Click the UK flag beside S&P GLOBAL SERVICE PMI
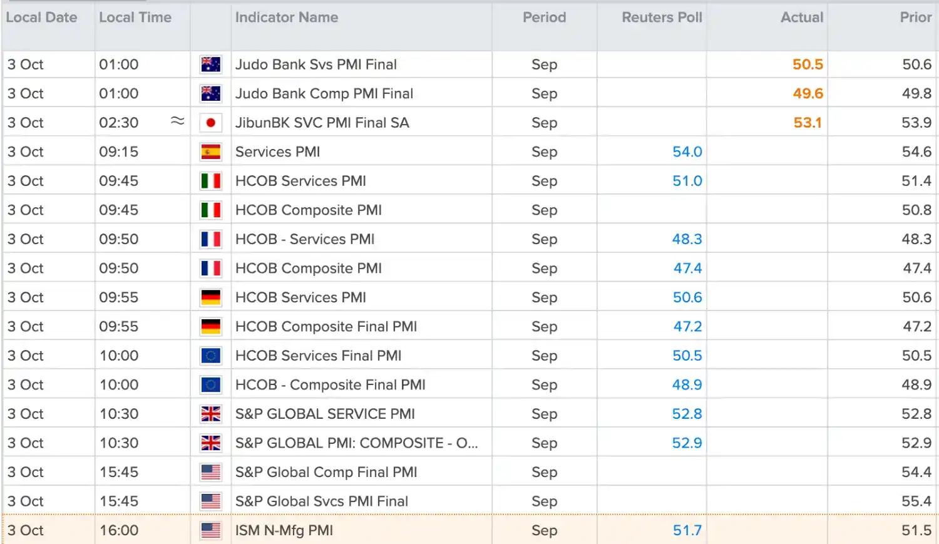The image size is (939, 544). 211,414
